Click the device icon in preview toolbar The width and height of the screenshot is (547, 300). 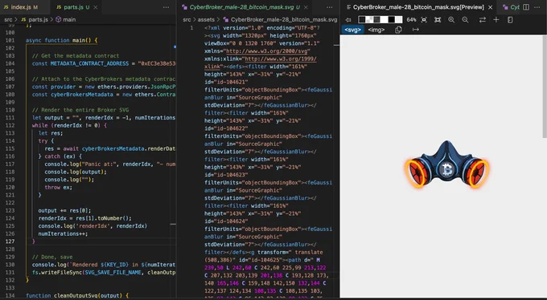pyautogui.click(x=510, y=20)
